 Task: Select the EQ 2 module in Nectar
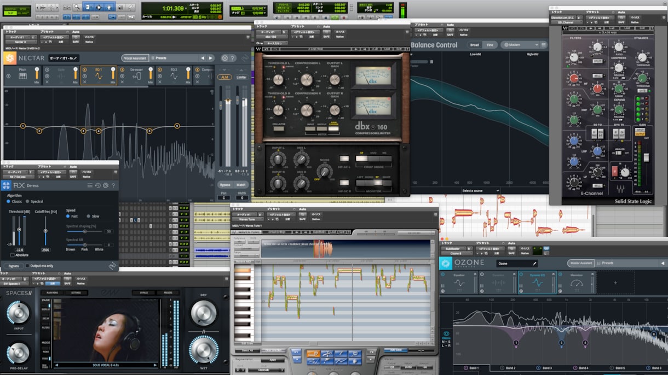pyautogui.click(x=174, y=75)
